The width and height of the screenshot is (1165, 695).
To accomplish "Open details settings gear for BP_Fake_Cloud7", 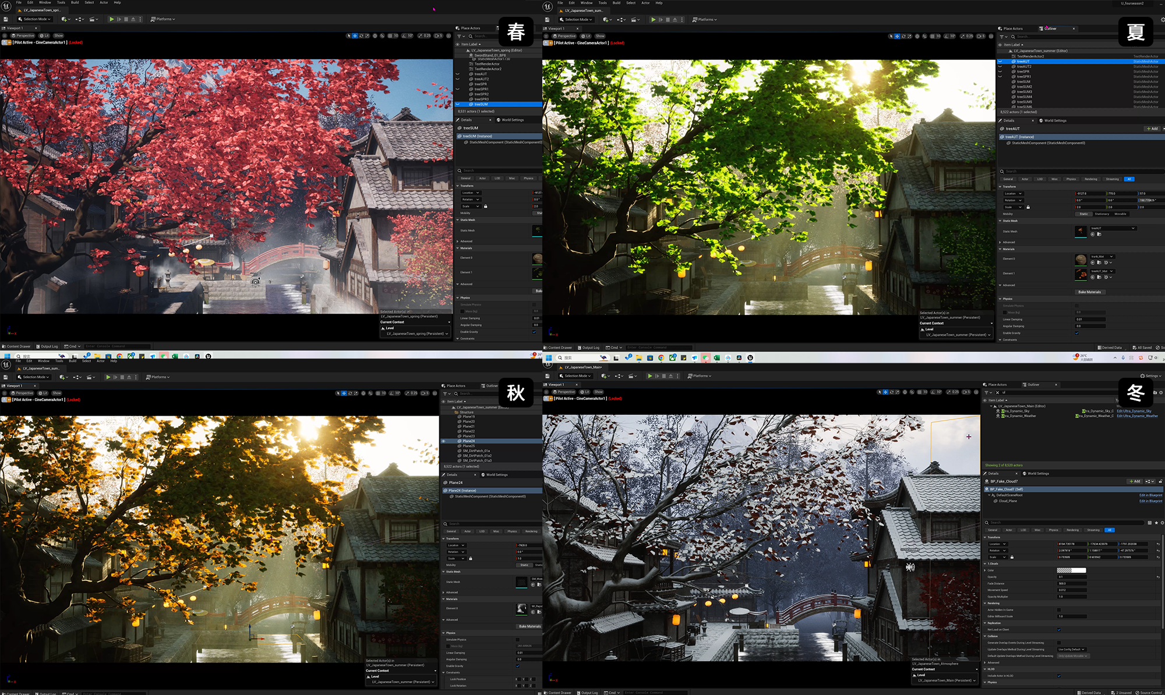I will (x=1162, y=523).
